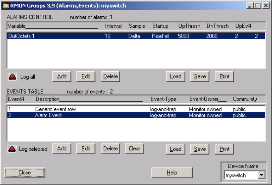This screenshot has height=185, width=272.
Task: Open Help for RMON groups
Action: tap(172, 172)
